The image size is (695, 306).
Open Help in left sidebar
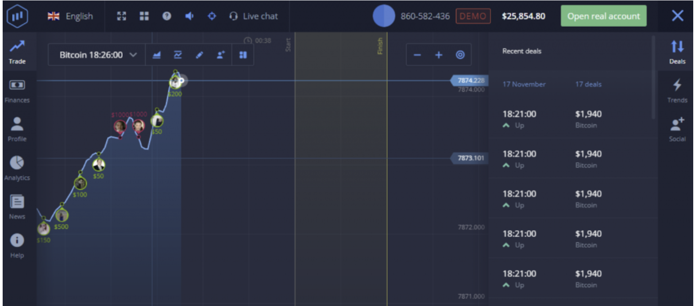(x=17, y=245)
